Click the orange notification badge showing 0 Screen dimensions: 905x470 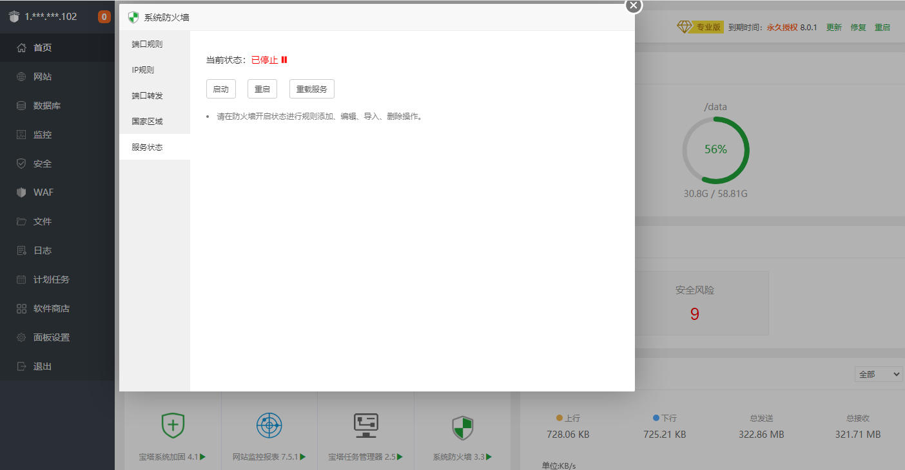tap(104, 17)
